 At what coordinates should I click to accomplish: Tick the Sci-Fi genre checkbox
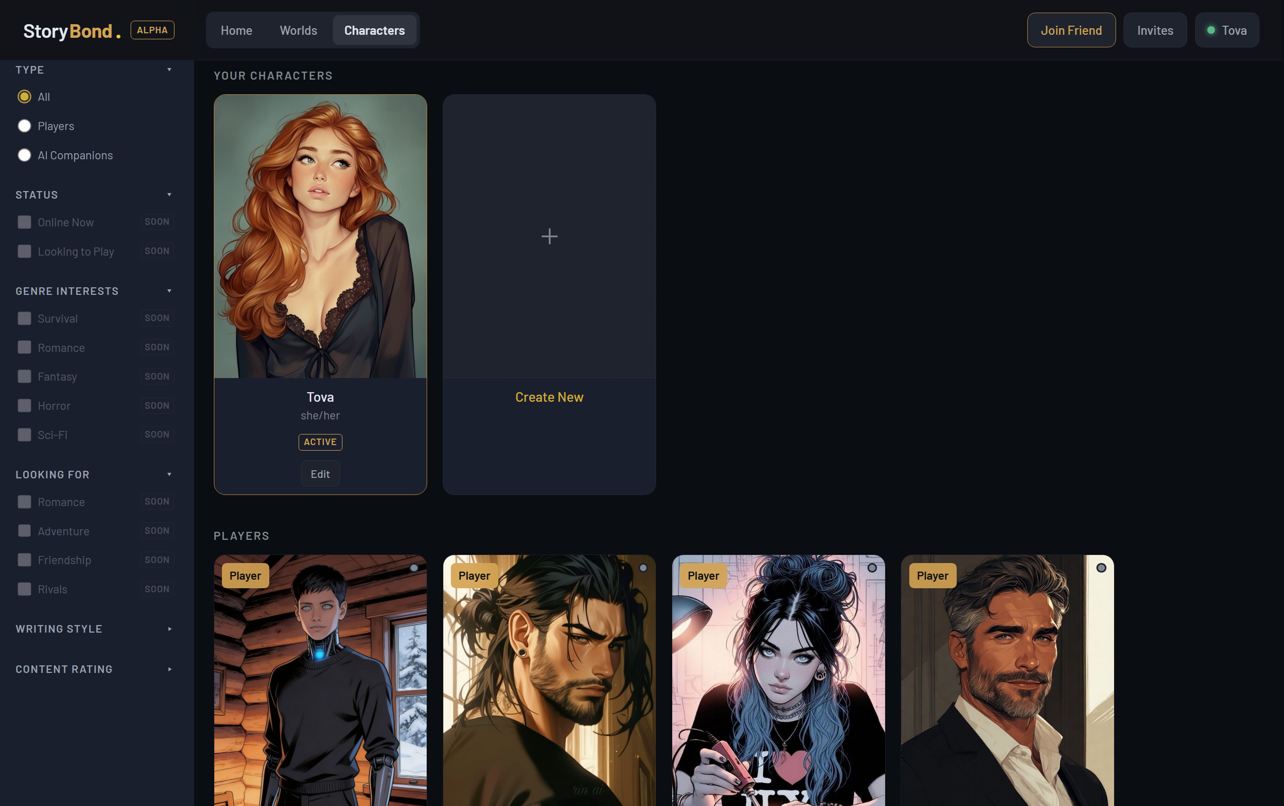24,435
